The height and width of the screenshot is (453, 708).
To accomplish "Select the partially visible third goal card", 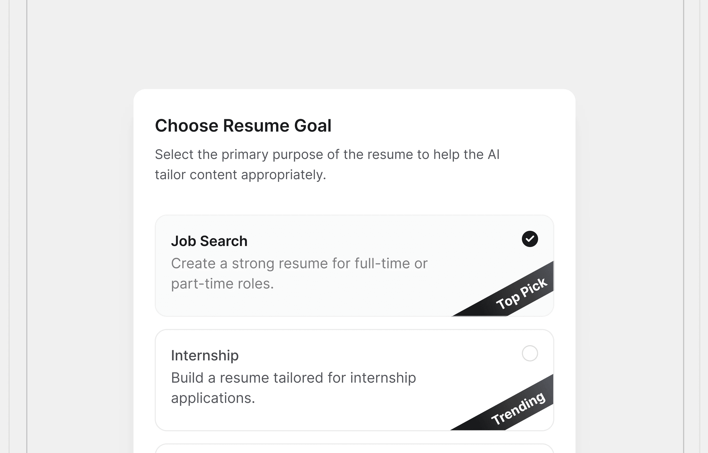I will pyautogui.click(x=354, y=449).
